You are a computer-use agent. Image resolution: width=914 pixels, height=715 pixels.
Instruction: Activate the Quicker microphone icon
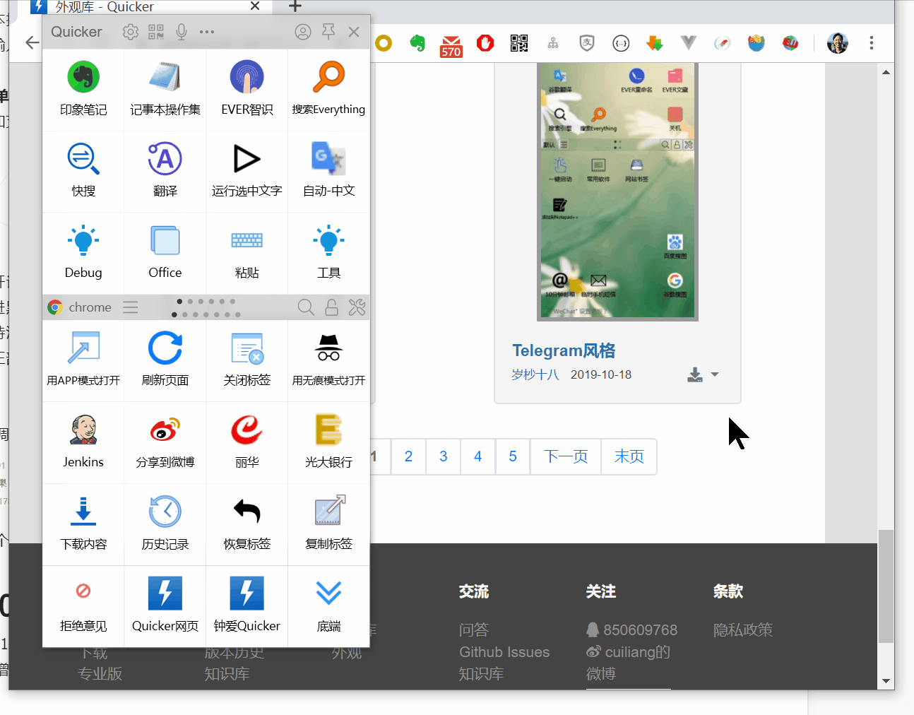tap(182, 32)
